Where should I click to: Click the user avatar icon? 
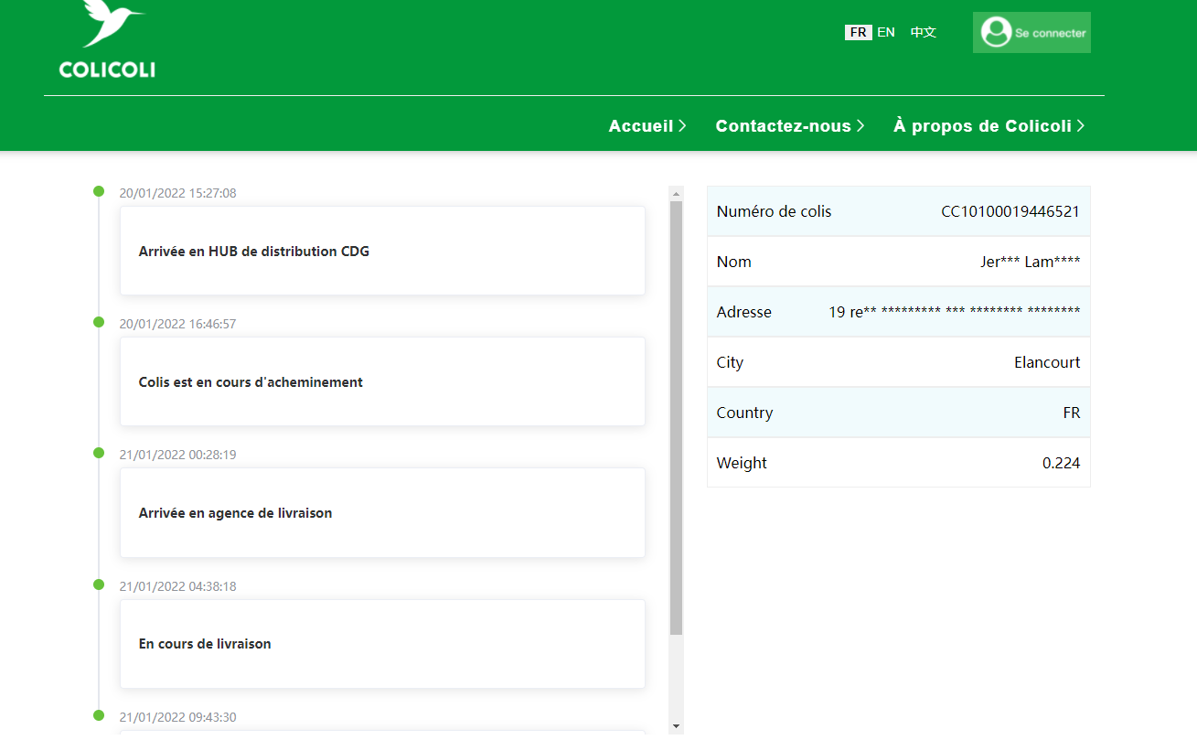point(995,32)
